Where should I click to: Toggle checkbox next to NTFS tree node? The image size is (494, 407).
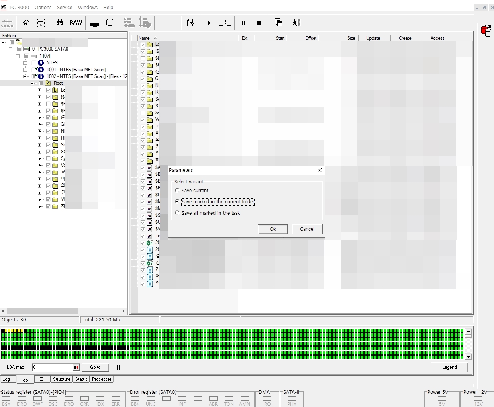click(x=34, y=63)
